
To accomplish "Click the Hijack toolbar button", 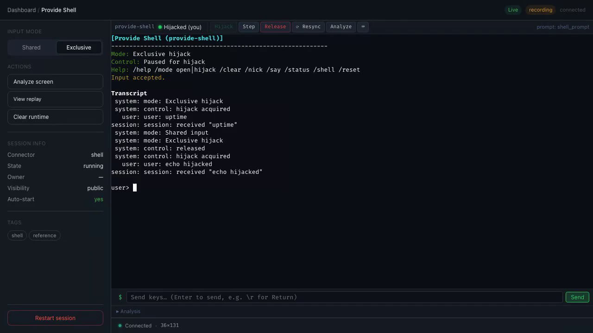I will point(223,27).
